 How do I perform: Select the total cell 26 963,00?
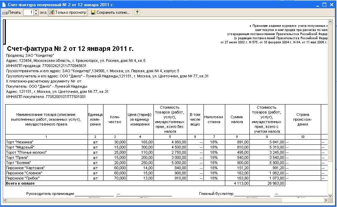tap(268, 184)
